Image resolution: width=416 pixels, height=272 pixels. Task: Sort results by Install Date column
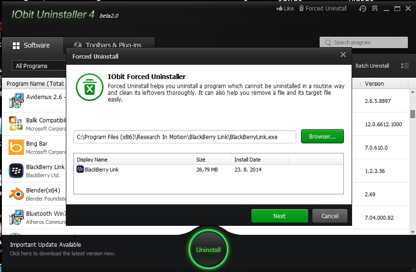(260, 160)
